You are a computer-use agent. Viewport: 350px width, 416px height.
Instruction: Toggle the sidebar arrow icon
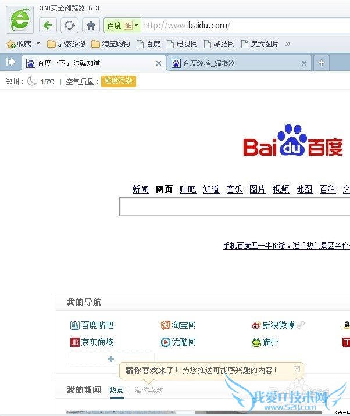coord(10,62)
